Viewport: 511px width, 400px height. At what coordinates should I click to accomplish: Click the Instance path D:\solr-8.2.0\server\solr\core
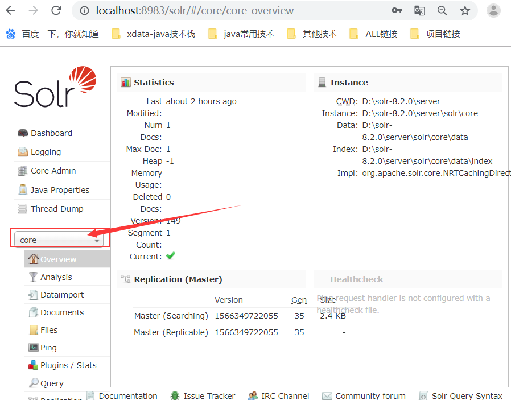pyautogui.click(x=420, y=113)
